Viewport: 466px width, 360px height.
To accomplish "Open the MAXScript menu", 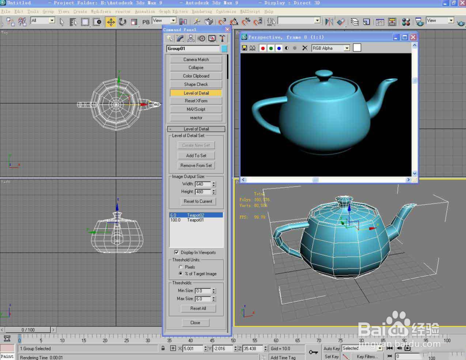I will pos(250,12).
